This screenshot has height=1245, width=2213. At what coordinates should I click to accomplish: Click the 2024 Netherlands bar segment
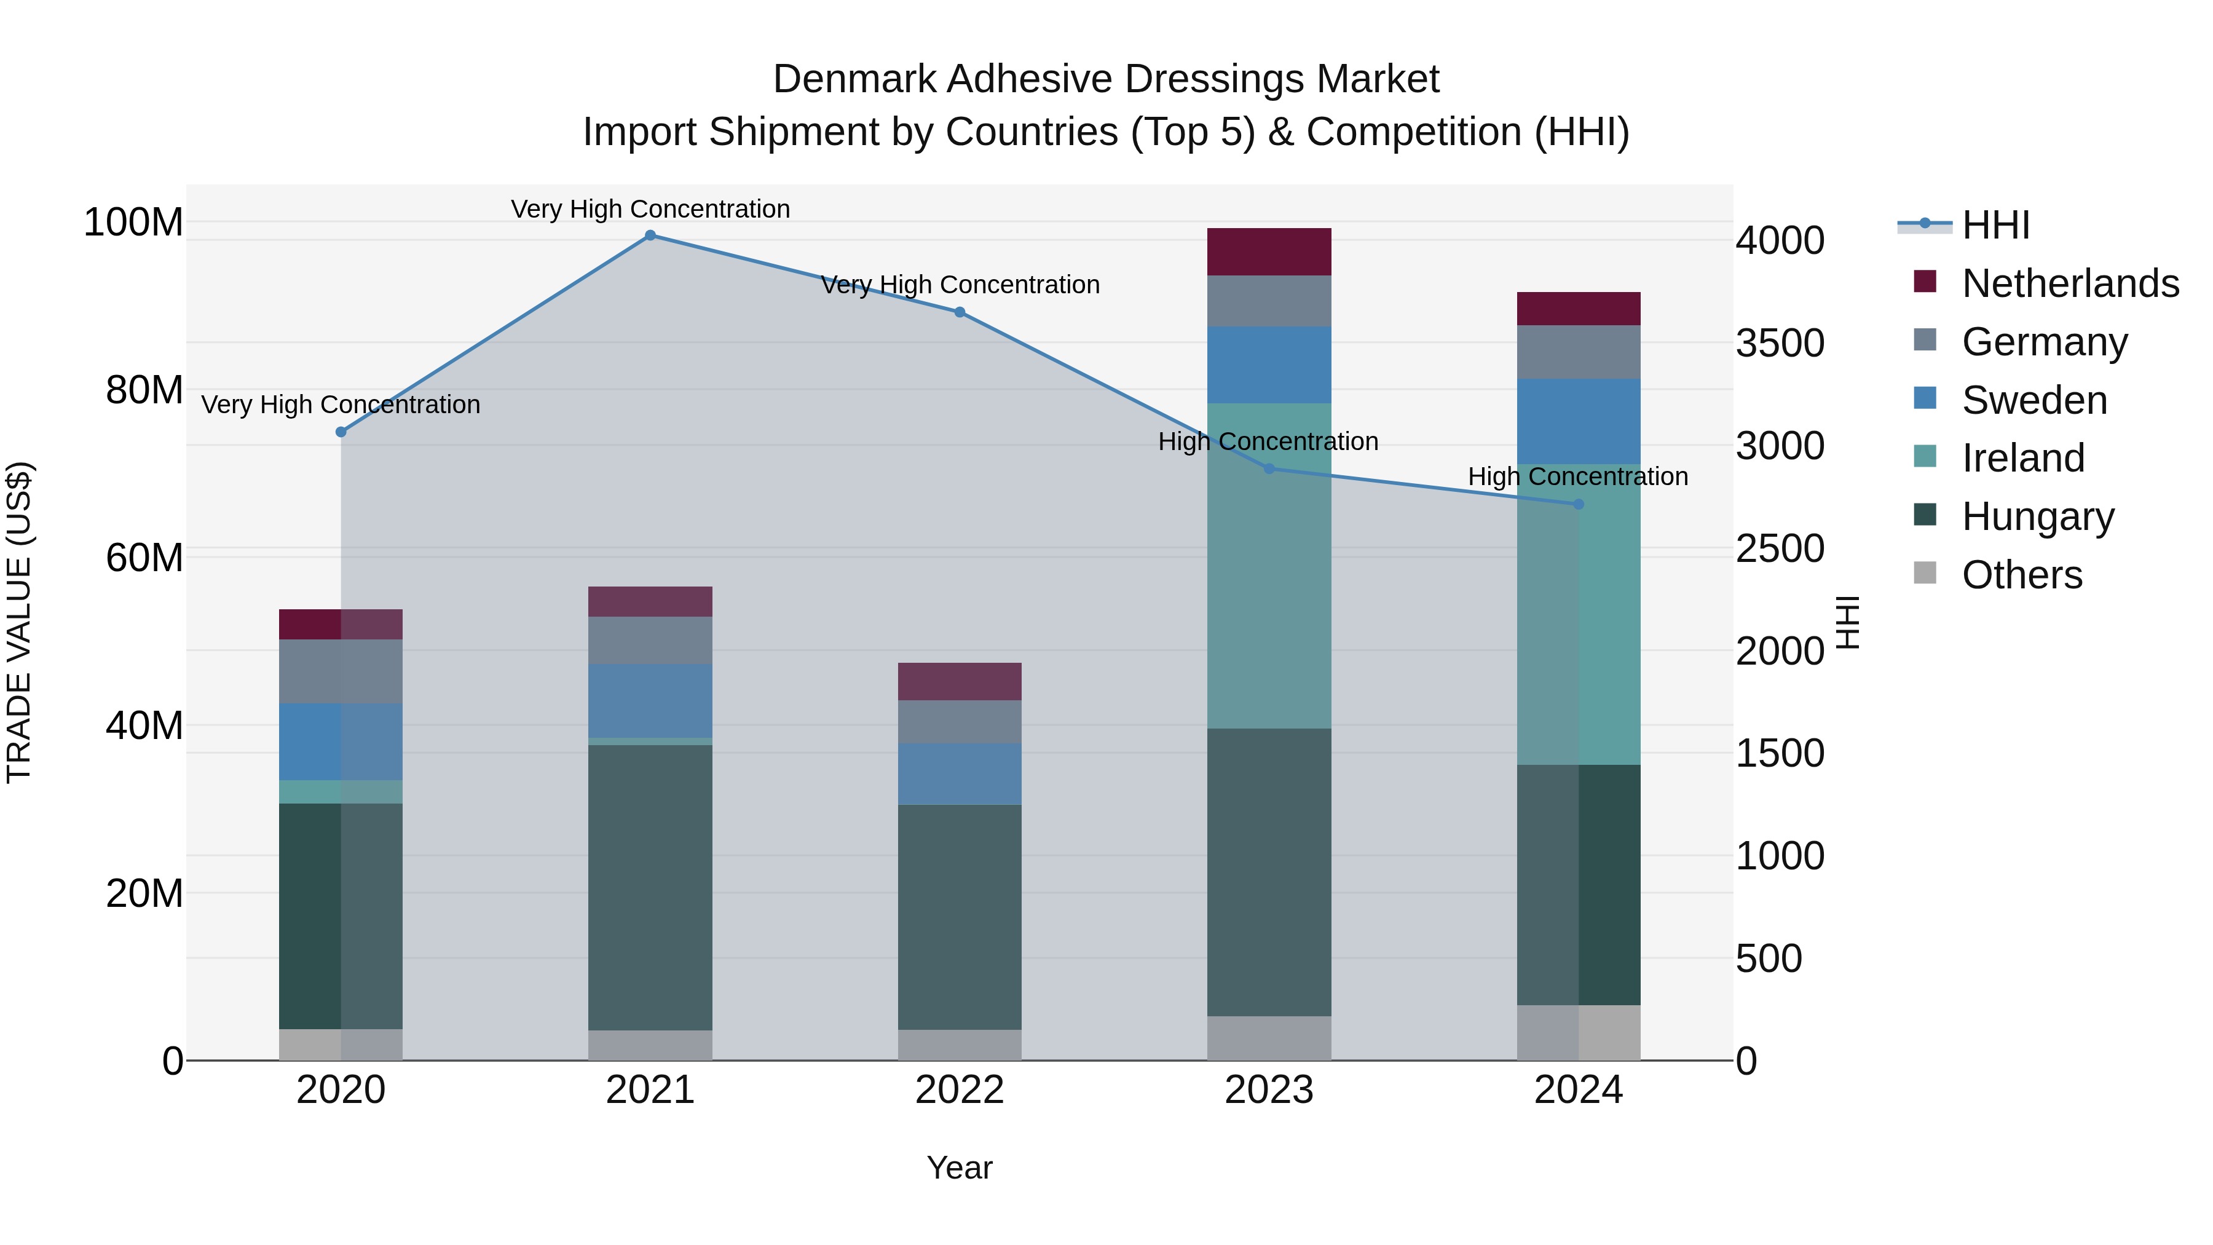click(x=1578, y=309)
